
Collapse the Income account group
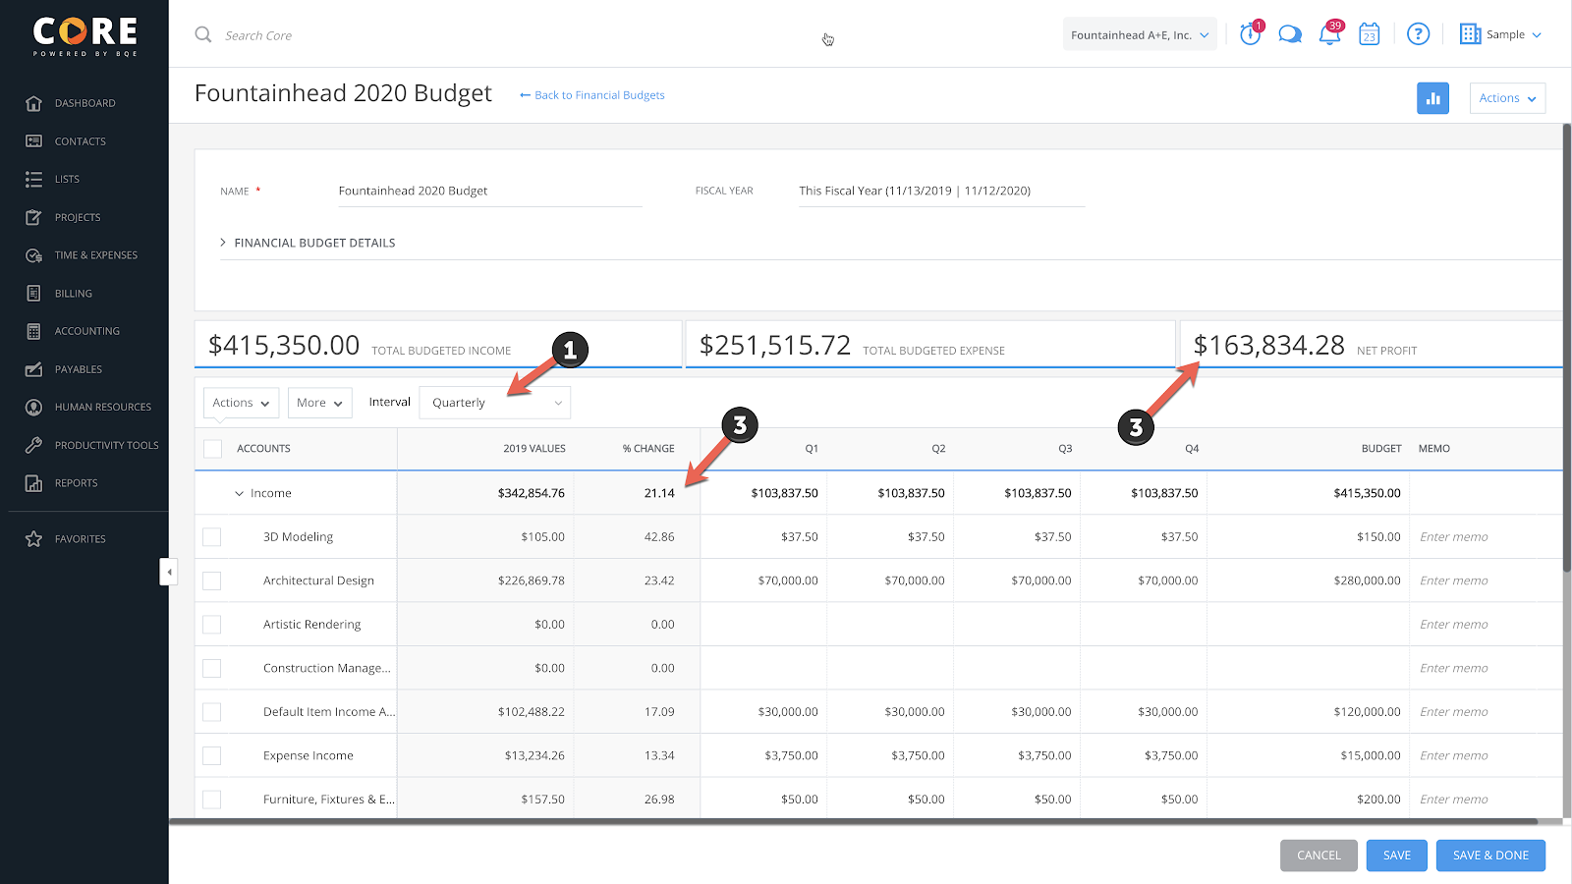point(239,494)
